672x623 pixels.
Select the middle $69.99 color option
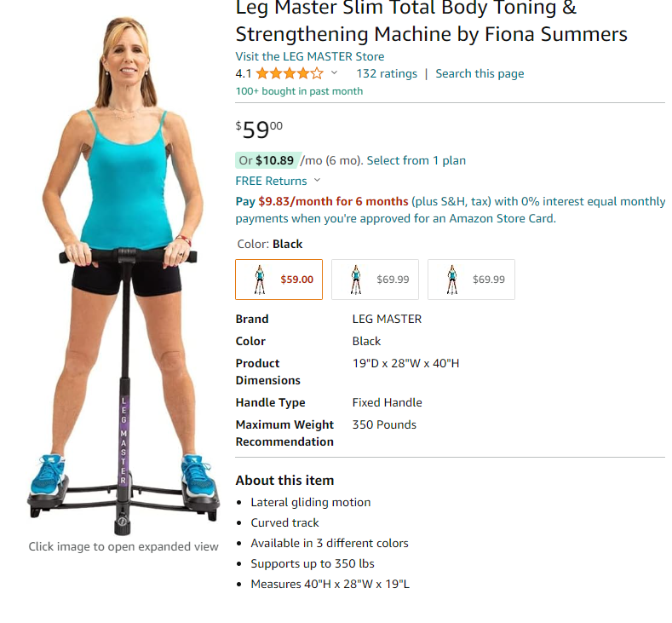pos(375,280)
